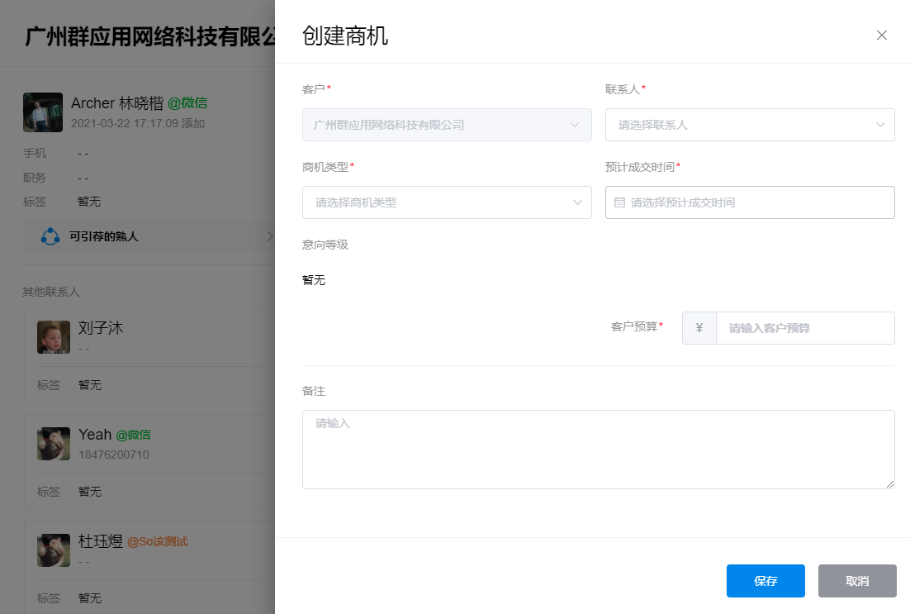Expand the 可引荐的熟人 row chevron
Screen dimensions: 910x614
(269, 236)
